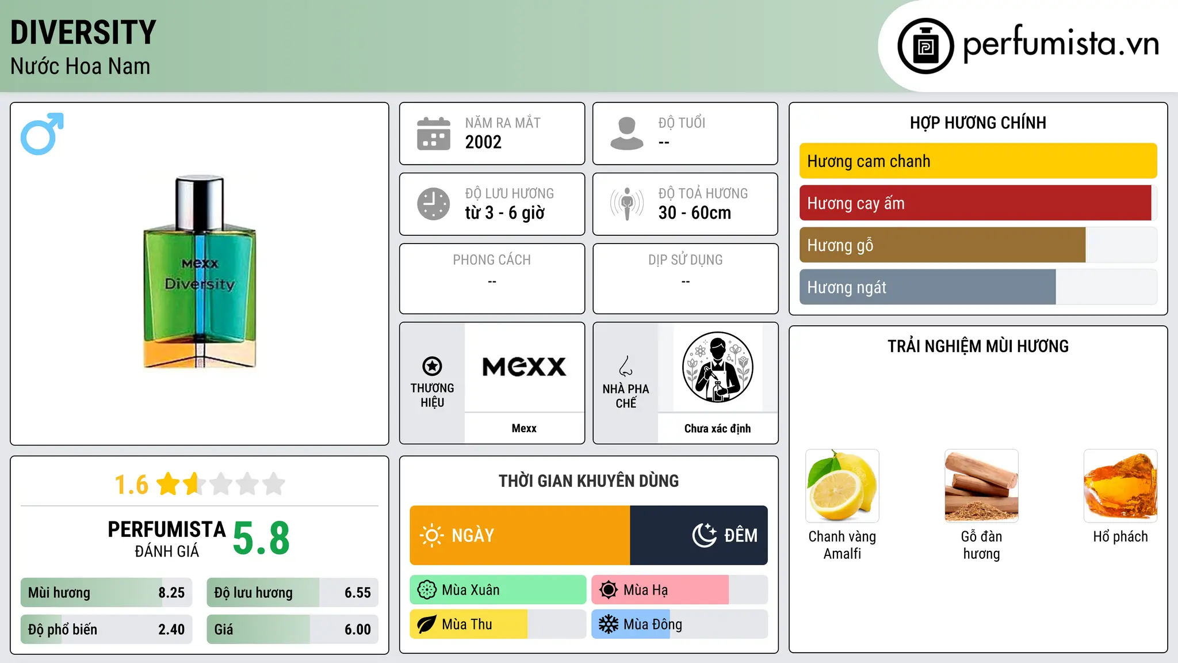The width and height of the screenshot is (1178, 663).
Task: Click the moon icon in the ĐÊM bar
Action: pyautogui.click(x=705, y=535)
